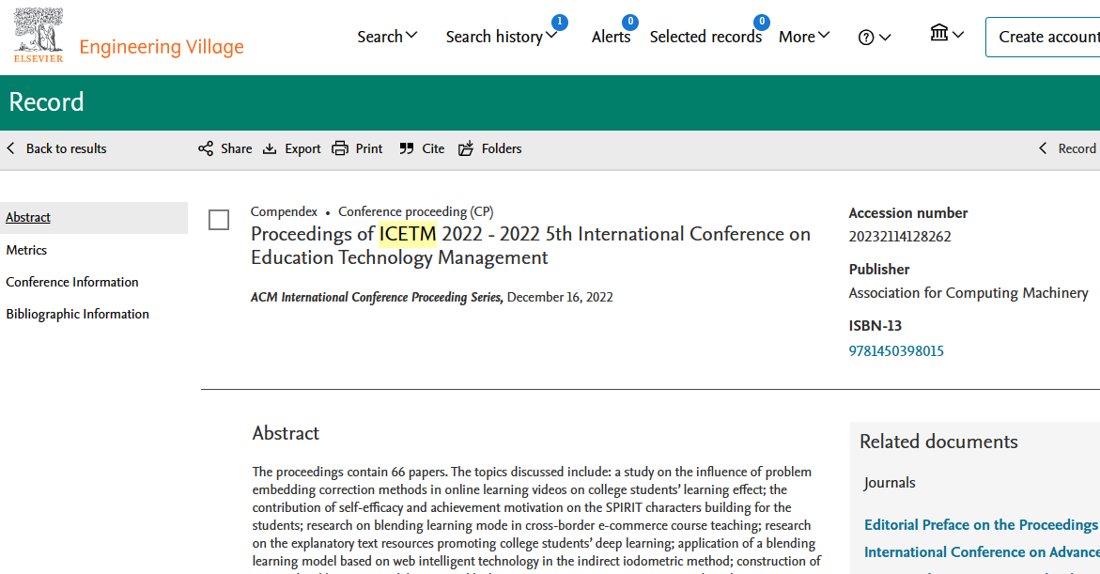Click the Related documents heading
This screenshot has width=1100, height=574.
[938, 442]
